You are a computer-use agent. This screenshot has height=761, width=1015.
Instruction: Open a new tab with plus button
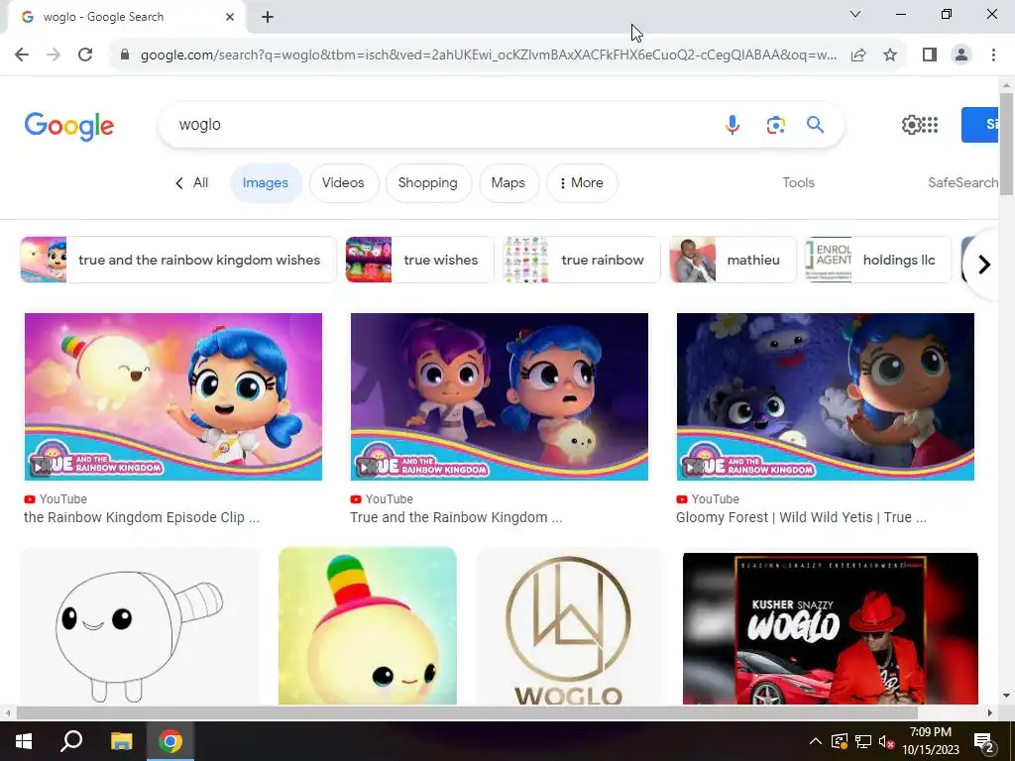point(268,17)
